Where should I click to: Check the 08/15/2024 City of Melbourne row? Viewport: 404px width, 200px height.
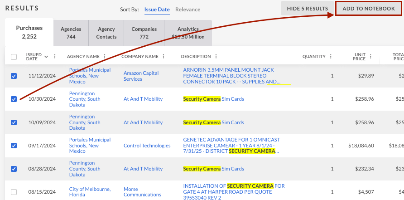pyautogui.click(x=14, y=192)
